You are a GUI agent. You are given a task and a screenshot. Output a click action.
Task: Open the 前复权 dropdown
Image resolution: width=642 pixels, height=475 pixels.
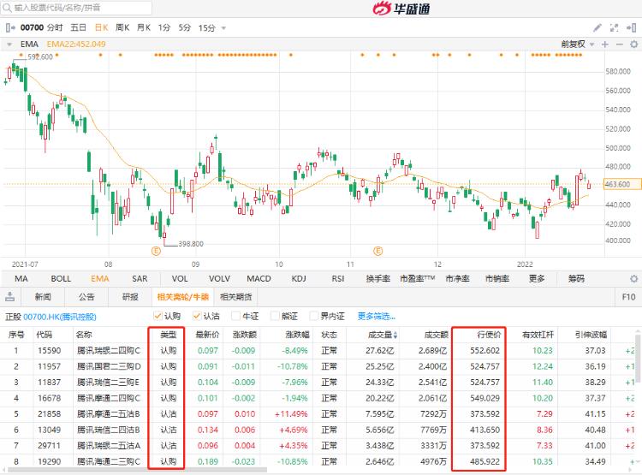576,44
